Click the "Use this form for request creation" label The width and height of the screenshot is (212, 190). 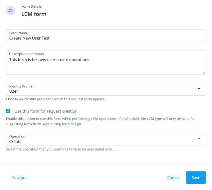(46, 111)
